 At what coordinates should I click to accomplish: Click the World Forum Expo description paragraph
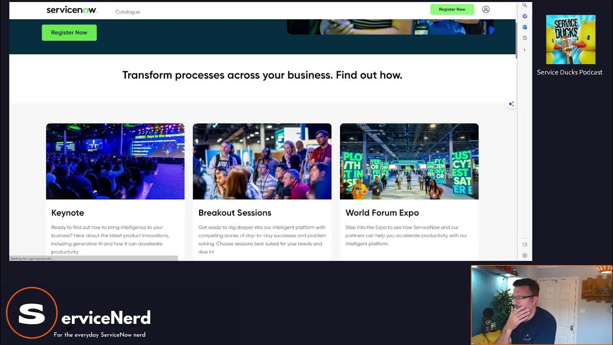pos(406,235)
